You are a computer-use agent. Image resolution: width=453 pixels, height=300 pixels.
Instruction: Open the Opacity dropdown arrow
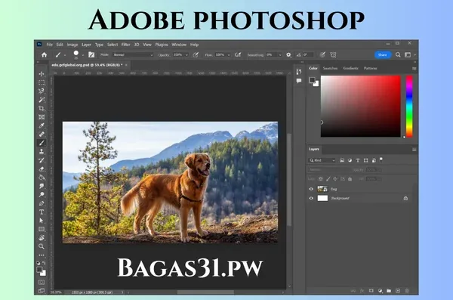186,55
